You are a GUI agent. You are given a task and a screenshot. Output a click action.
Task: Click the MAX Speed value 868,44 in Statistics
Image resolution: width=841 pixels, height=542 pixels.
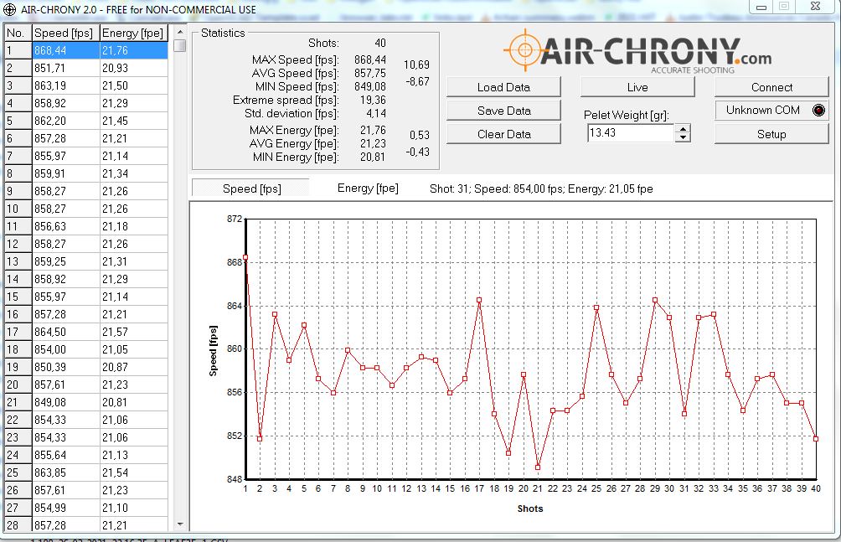click(370, 59)
